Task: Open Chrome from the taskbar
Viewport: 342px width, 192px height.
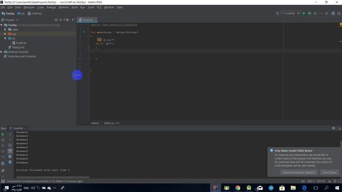Action: click(238, 188)
